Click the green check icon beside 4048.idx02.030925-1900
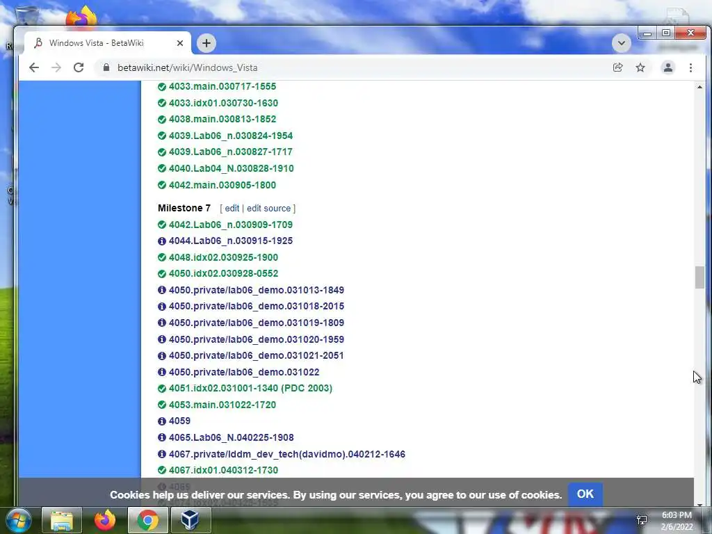712x534 pixels. (161, 257)
